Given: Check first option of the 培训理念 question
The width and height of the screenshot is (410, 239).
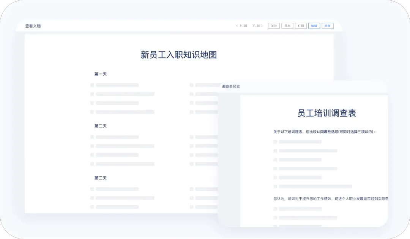Looking at the screenshot, I should point(275,142).
